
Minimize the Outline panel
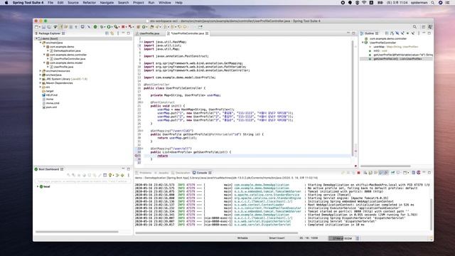(x=424, y=33)
